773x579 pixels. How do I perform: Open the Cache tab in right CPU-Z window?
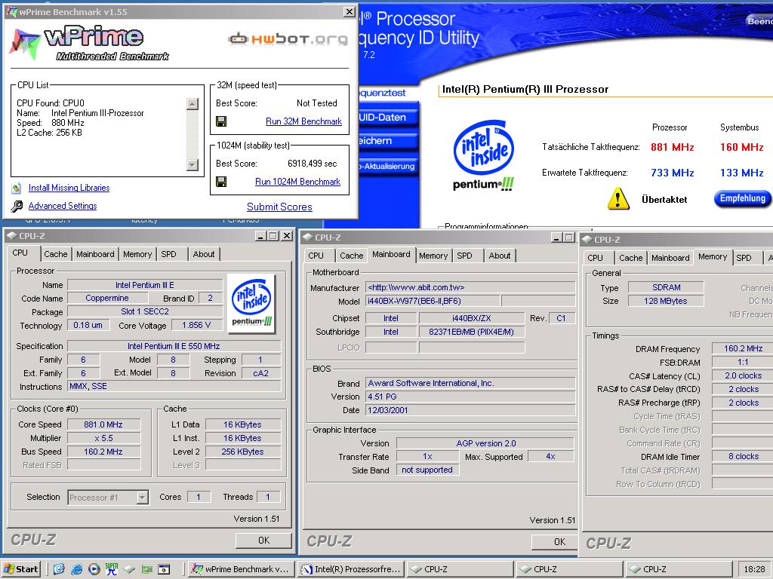tap(630, 258)
